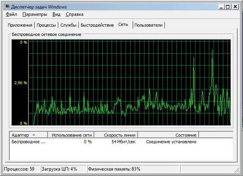Maximize the Task Manager window
The image size is (243, 176).
[x=228, y=7]
